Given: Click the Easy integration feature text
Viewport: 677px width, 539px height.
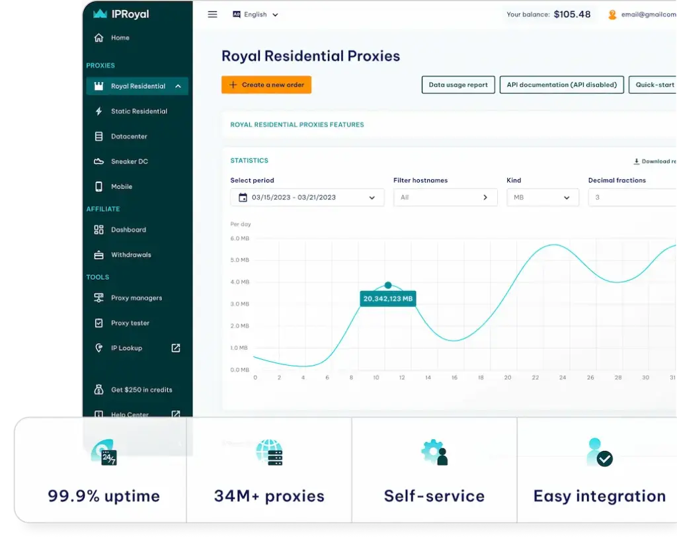Looking at the screenshot, I should pos(600,496).
